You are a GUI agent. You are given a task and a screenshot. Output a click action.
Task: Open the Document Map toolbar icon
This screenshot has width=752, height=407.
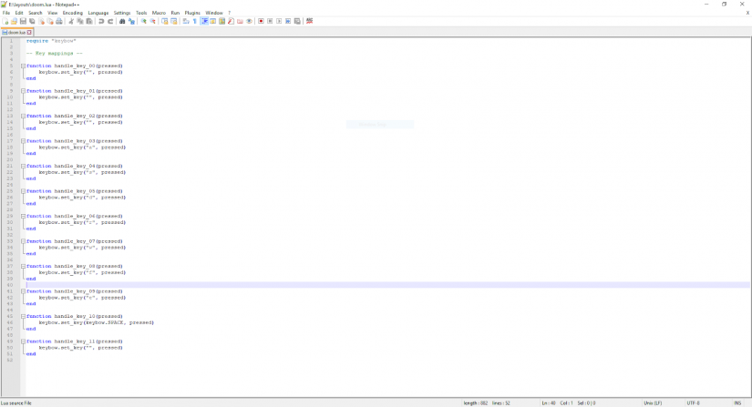[221, 21]
